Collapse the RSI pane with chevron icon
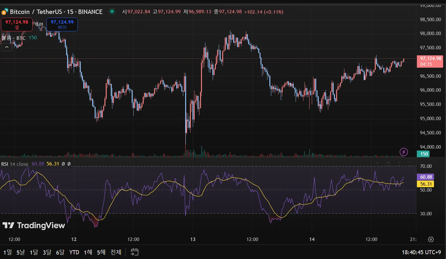This screenshot has width=446, height=259. [x=399, y=164]
